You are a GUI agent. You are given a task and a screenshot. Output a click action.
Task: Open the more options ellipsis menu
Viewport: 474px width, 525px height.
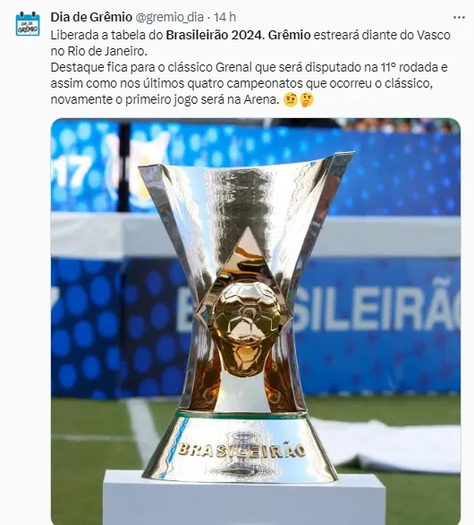459,17
